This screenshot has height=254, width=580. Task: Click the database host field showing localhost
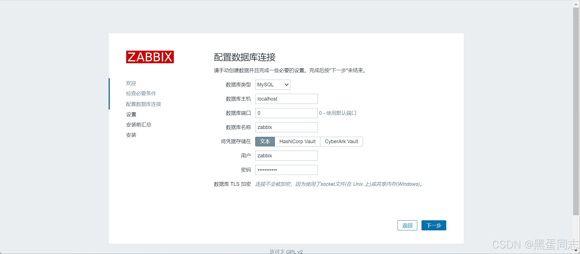point(286,99)
